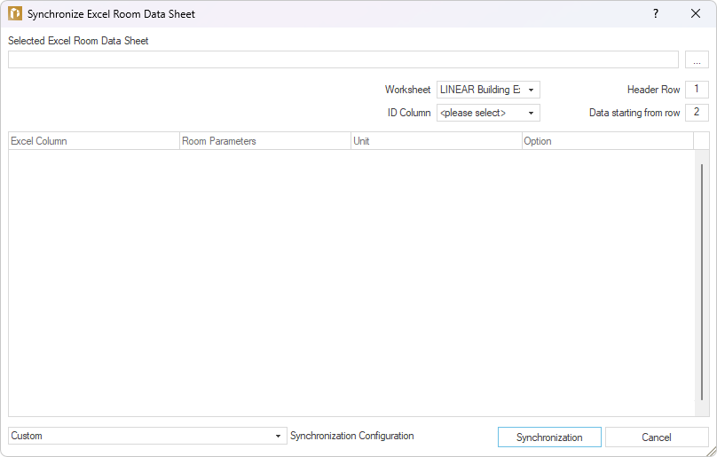Click the Worksheet label
717x457 pixels.
(407, 90)
